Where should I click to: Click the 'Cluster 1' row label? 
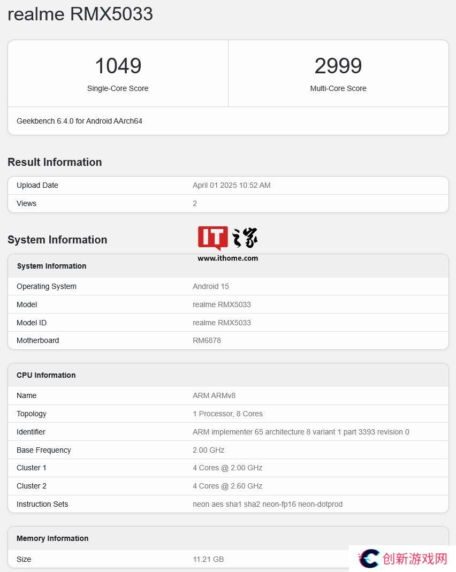pos(32,468)
